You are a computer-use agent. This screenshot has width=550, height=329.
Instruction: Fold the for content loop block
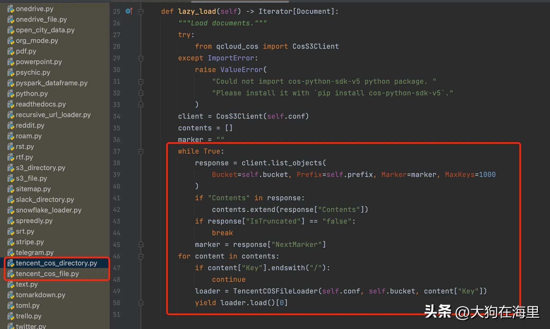[x=141, y=256]
